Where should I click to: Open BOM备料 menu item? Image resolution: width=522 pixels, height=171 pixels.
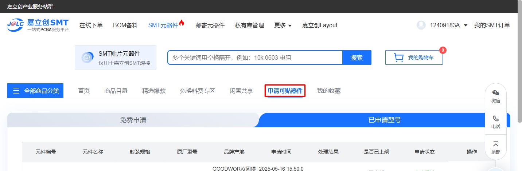[x=125, y=25]
